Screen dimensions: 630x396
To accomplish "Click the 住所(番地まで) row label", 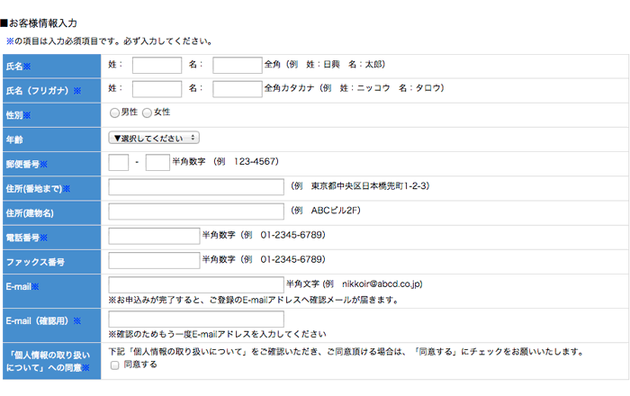I will click(38, 189).
